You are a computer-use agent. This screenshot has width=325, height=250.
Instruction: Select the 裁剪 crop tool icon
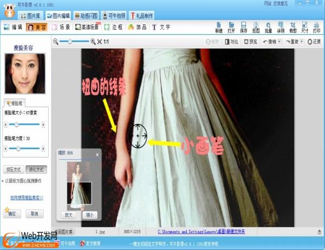pos(293,27)
